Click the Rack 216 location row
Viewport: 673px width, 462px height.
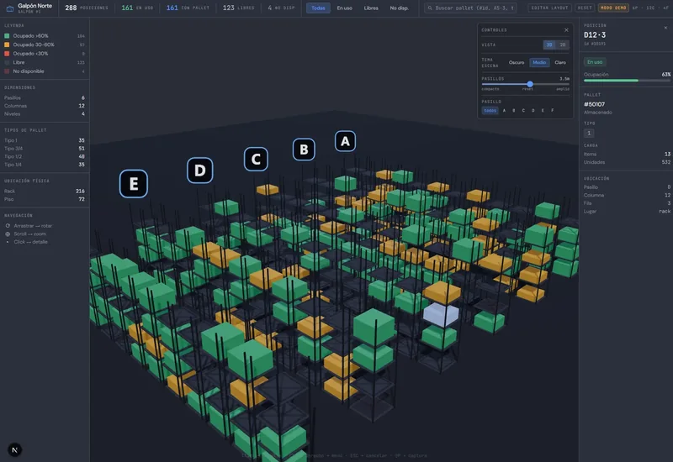pyautogui.click(x=45, y=192)
